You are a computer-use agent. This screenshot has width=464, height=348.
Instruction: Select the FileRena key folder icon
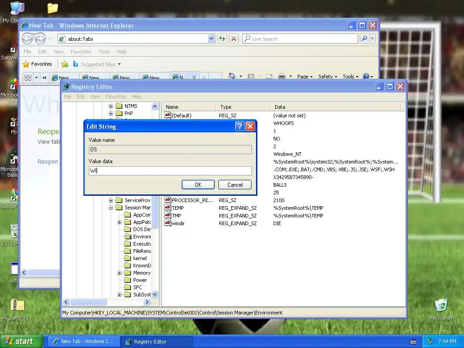coord(127,251)
